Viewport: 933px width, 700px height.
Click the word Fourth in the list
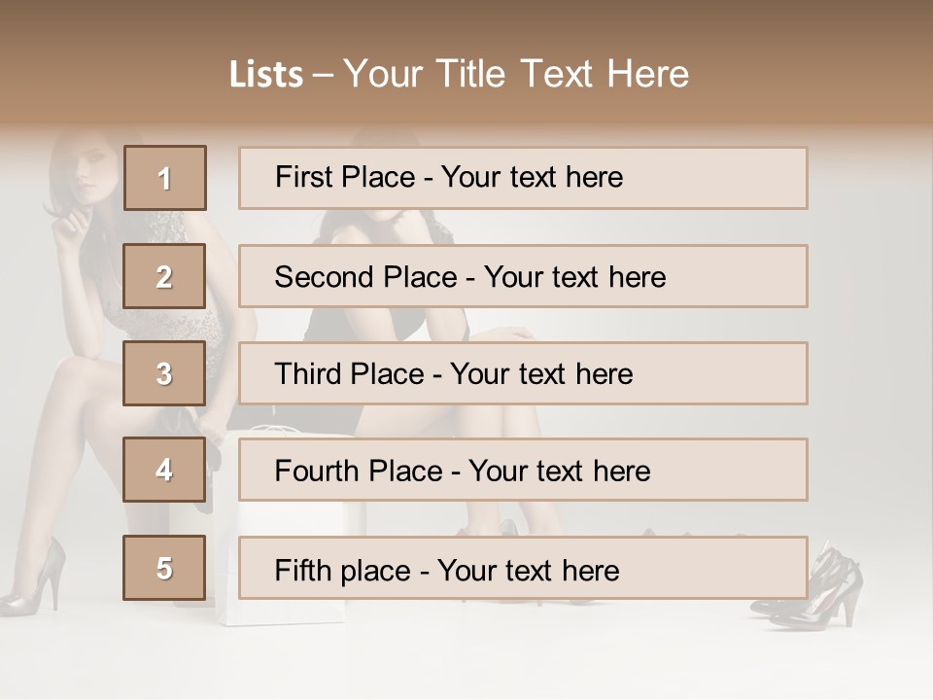317,471
